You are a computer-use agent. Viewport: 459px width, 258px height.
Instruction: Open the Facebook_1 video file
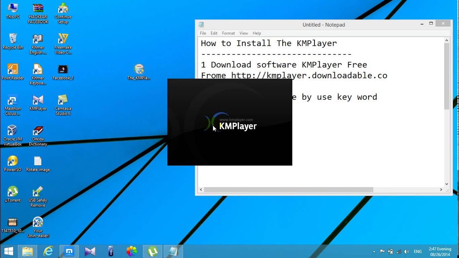point(63,72)
